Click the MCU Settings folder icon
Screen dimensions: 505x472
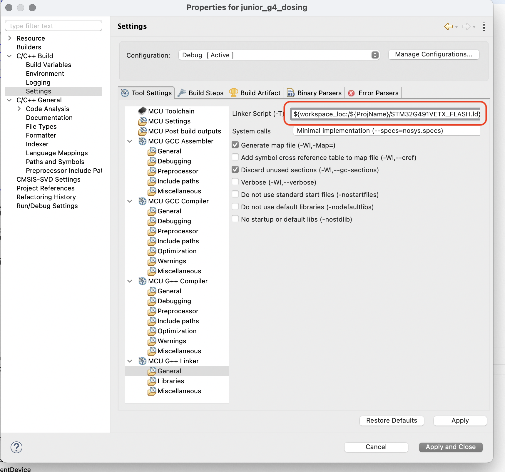point(143,121)
